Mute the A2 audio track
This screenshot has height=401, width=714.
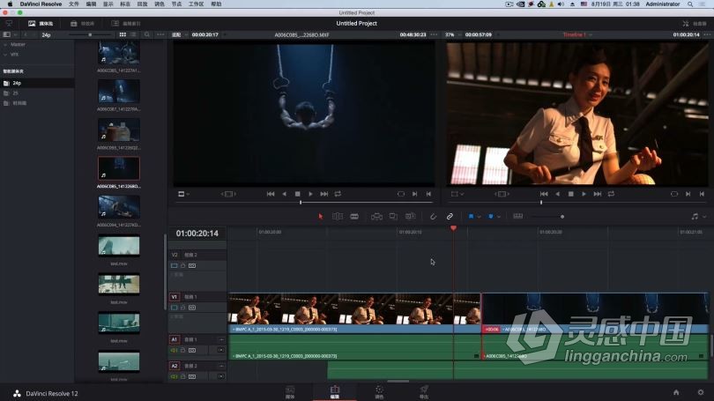(175, 377)
